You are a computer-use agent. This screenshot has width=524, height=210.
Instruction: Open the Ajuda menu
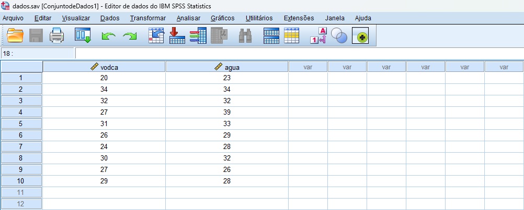click(363, 18)
